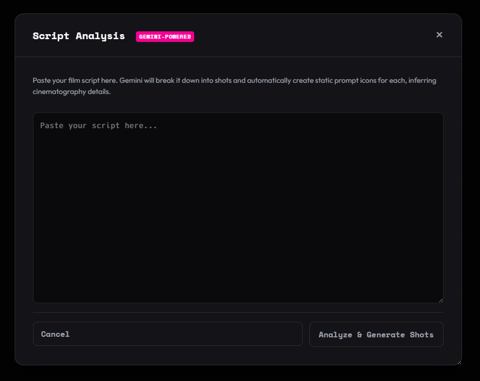The width and height of the screenshot is (480, 381).
Task: Focus the 'Paste your script here...' placeholder text
Action: (x=98, y=125)
